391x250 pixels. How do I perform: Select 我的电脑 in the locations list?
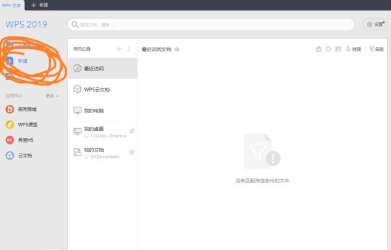tap(102, 110)
